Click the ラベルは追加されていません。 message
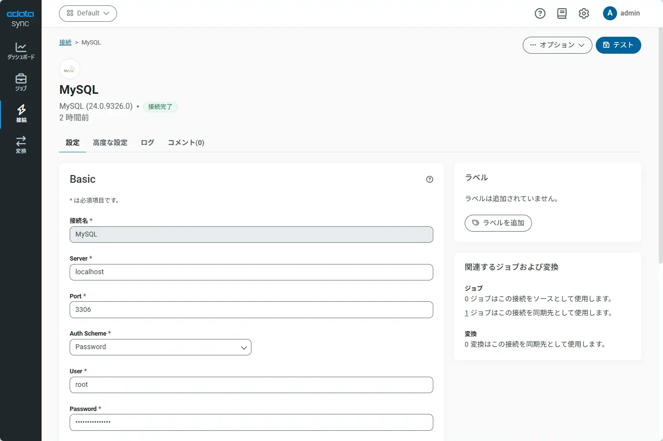The image size is (663, 441). (512, 199)
